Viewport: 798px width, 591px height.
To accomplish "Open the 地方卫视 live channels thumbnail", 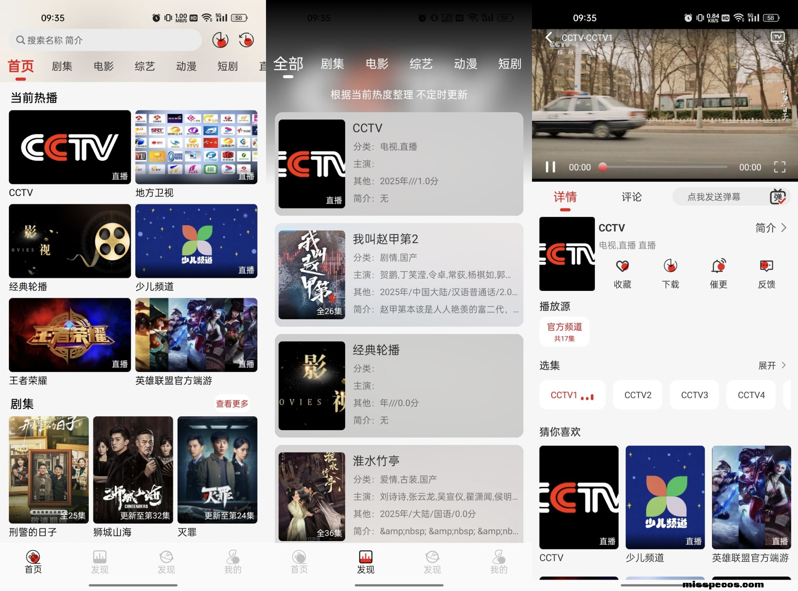I will pyautogui.click(x=196, y=147).
